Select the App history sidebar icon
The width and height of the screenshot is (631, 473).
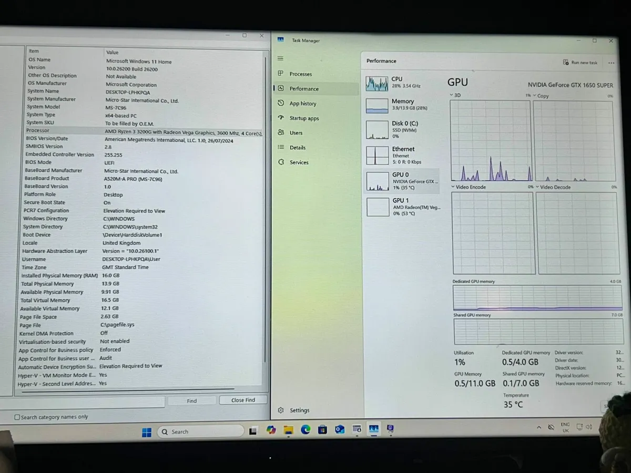[280, 103]
